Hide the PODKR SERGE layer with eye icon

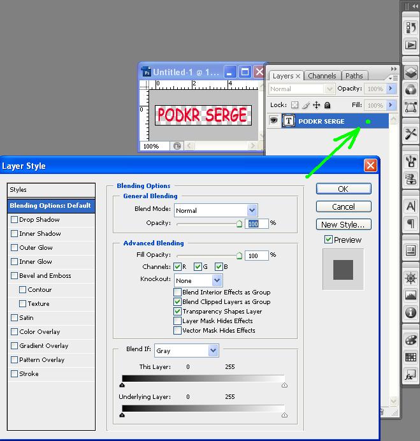tap(273, 120)
